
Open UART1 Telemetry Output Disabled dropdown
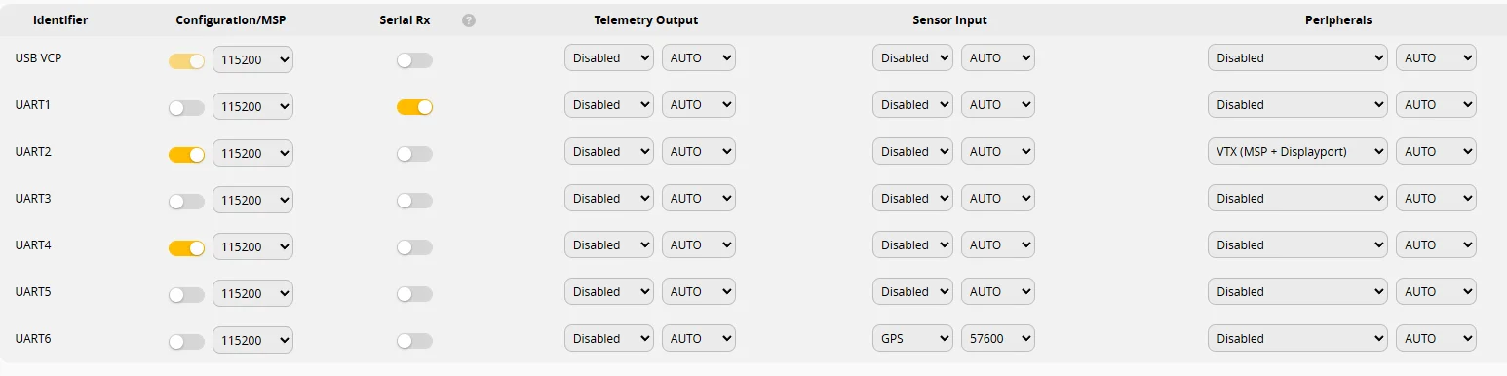point(608,104)
